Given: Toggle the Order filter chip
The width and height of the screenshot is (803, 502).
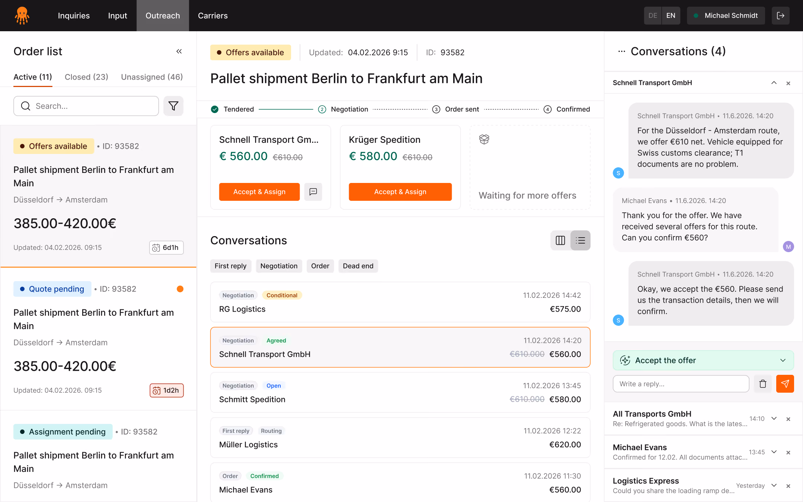Looking at the screenshot, I should (x=320, y=266).
